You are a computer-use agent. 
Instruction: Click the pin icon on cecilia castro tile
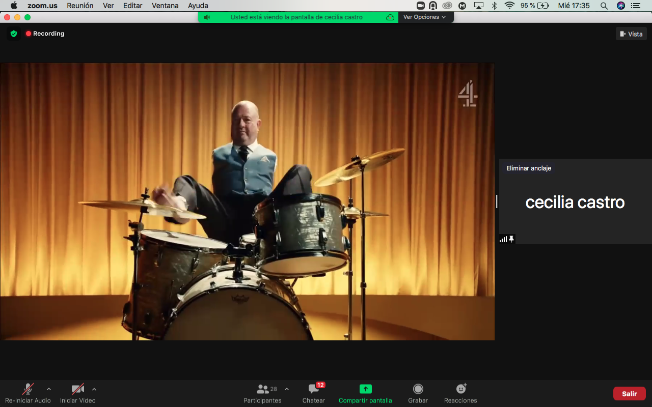coord(511,239)
